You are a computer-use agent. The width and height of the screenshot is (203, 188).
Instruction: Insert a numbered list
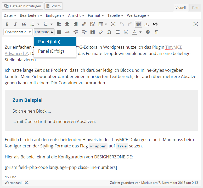46,24
